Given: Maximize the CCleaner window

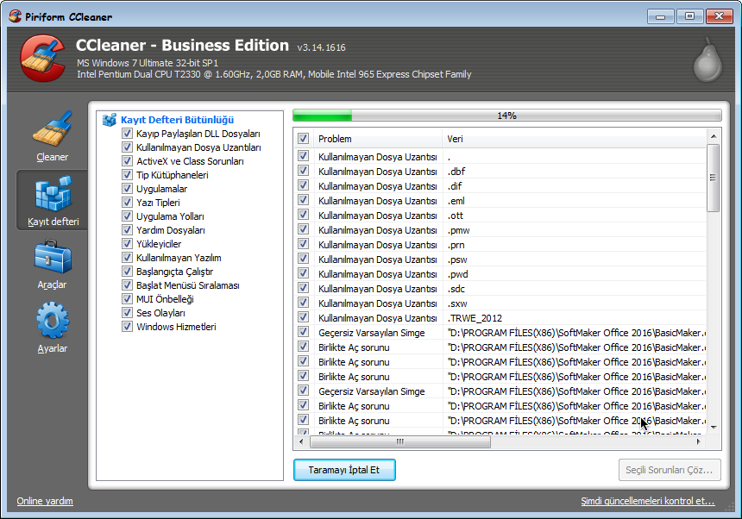Looking at the screenshot, I should pyautogui.click(x=689, y=16).
